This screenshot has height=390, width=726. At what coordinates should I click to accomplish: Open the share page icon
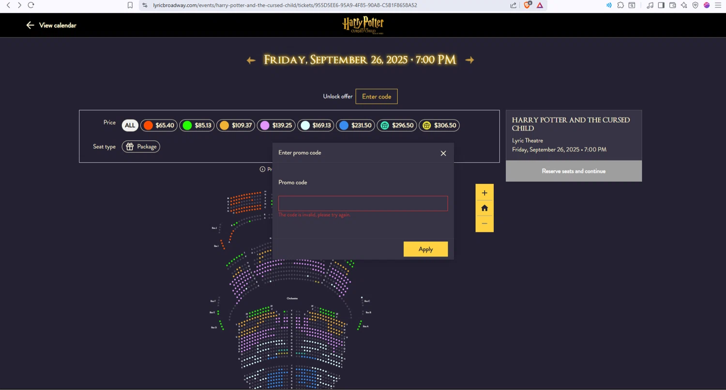tap(513, 5)
